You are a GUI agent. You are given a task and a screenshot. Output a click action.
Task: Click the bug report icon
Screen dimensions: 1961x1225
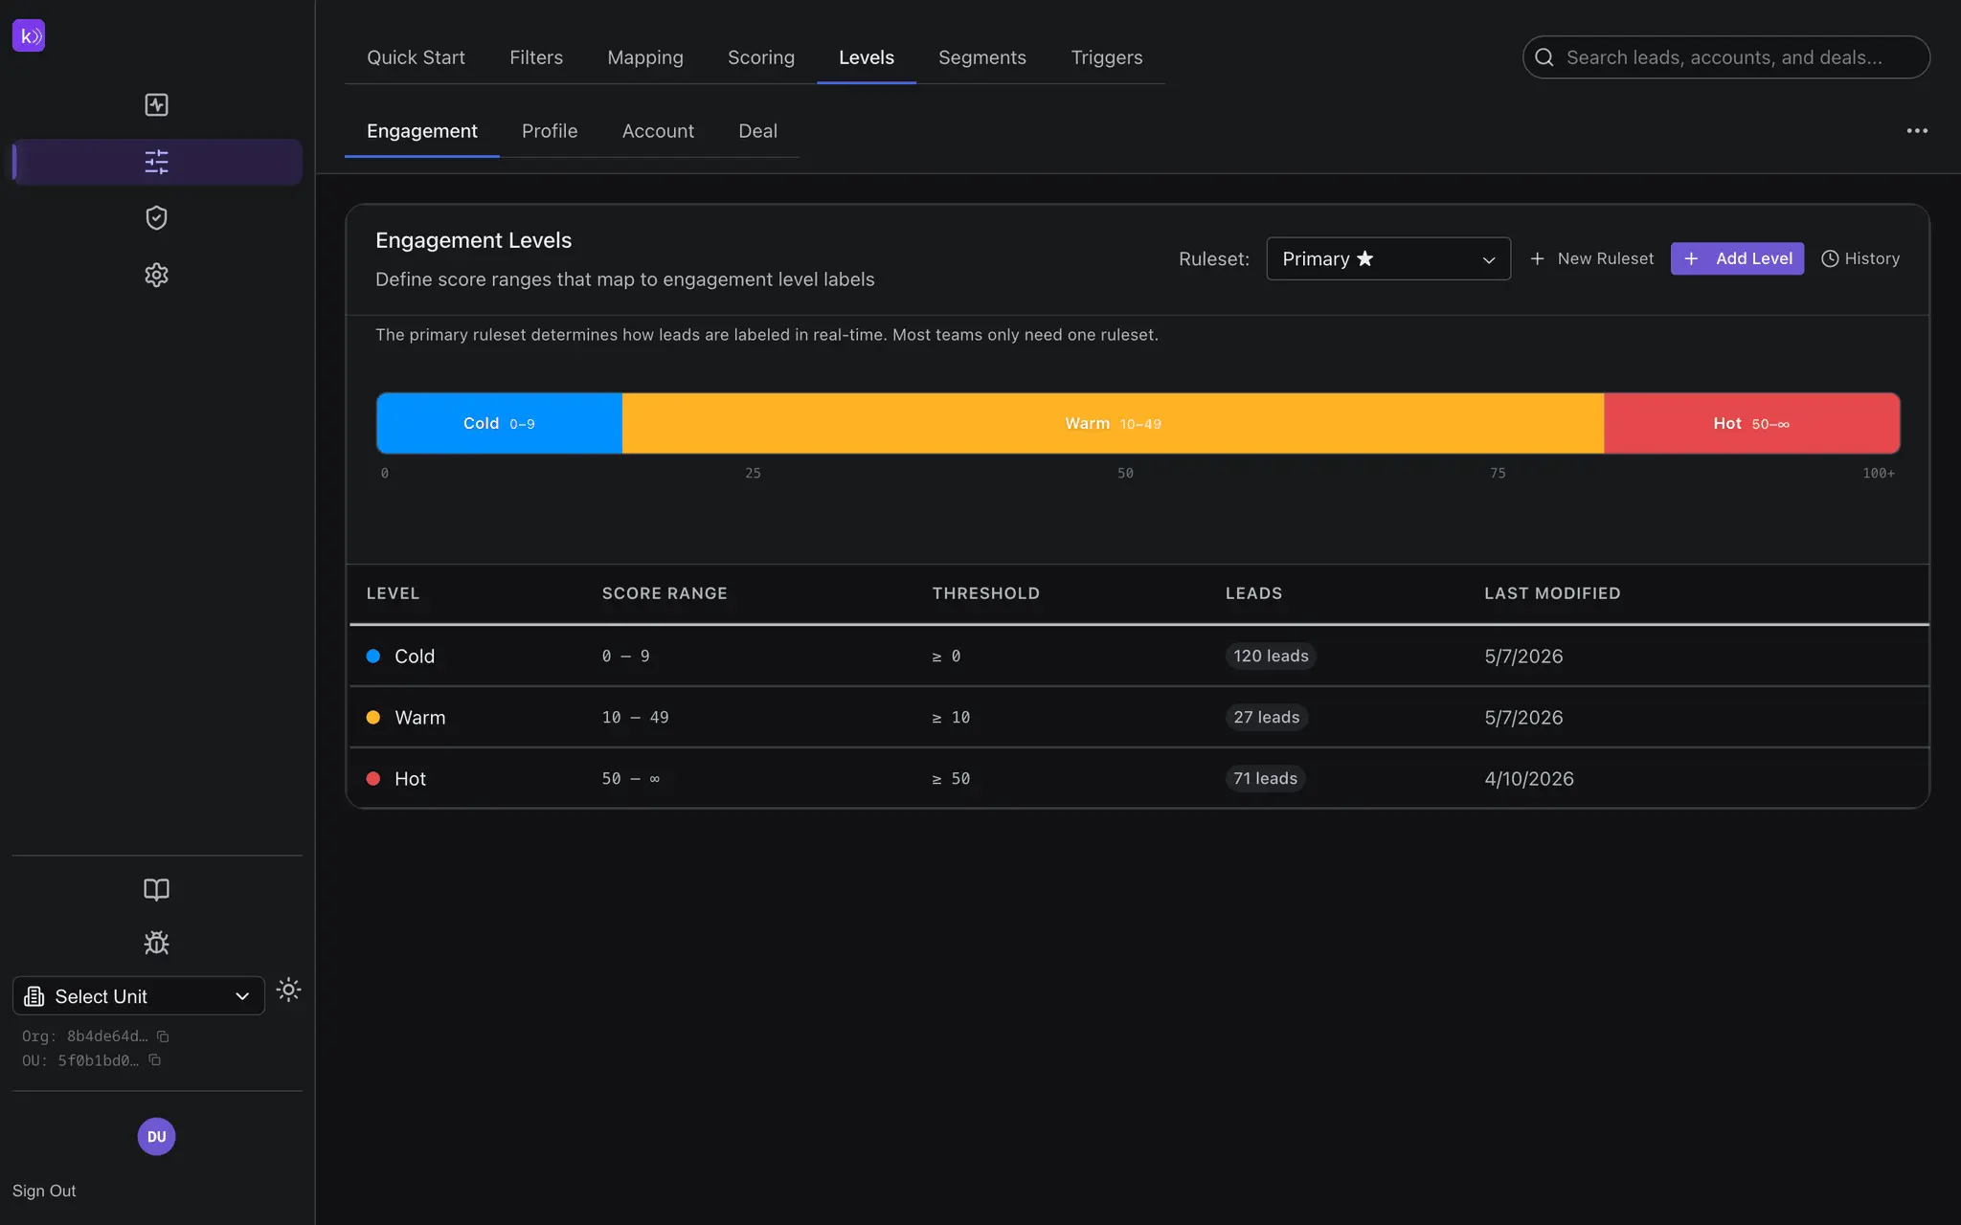click(156, 944)
